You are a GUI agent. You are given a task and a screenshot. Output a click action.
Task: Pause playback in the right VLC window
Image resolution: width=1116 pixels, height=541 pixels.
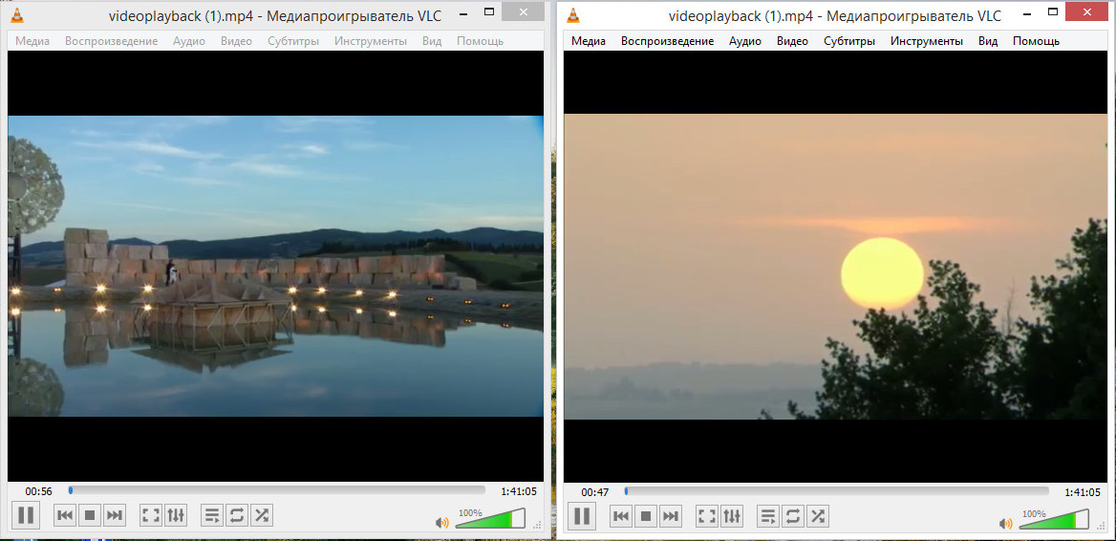582,515
